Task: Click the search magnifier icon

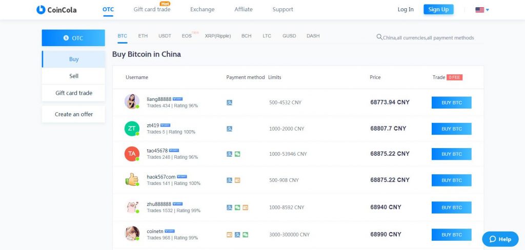Action: tap(379, 37)
